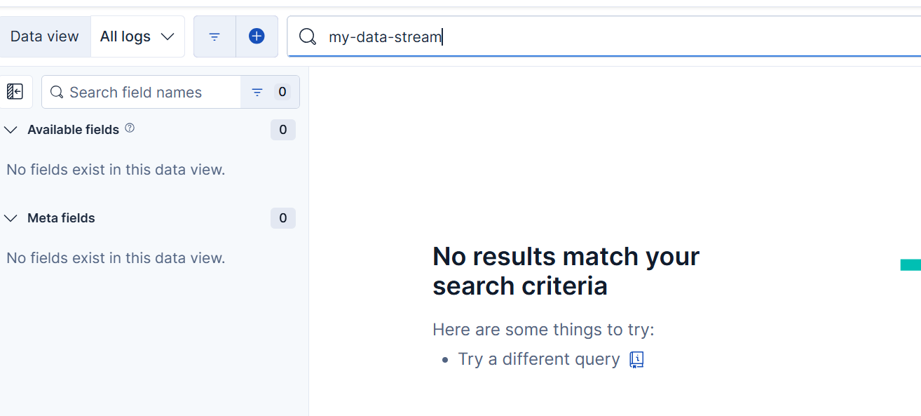921x416 pixels.
Task: Click the teal bar at the right edge
Action: 910,264
